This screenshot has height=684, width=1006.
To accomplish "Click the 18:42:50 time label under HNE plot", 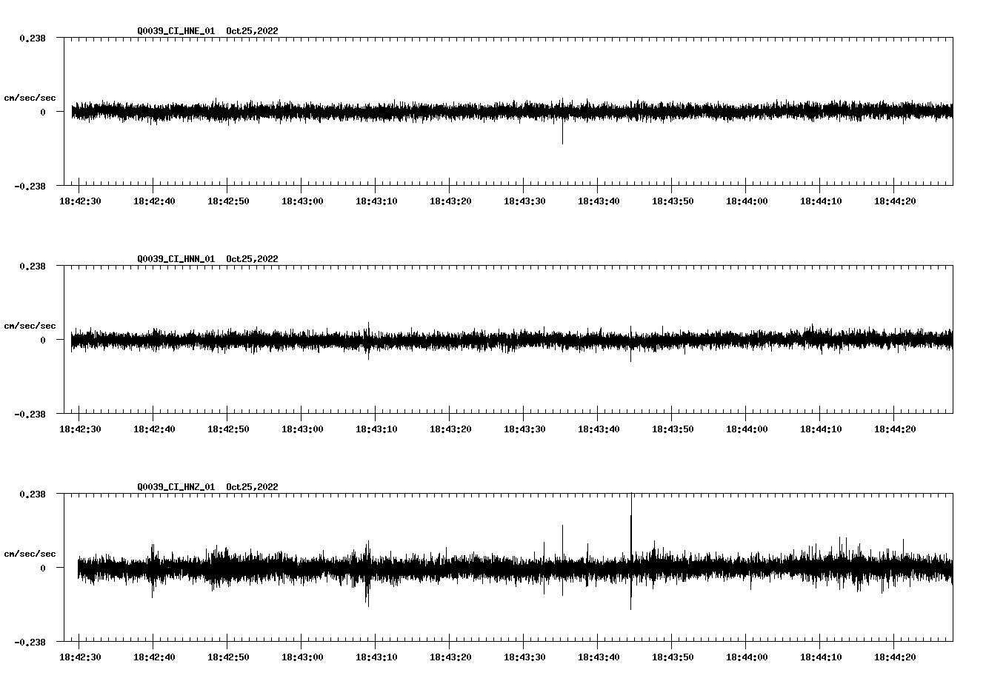I will point(228,201).
